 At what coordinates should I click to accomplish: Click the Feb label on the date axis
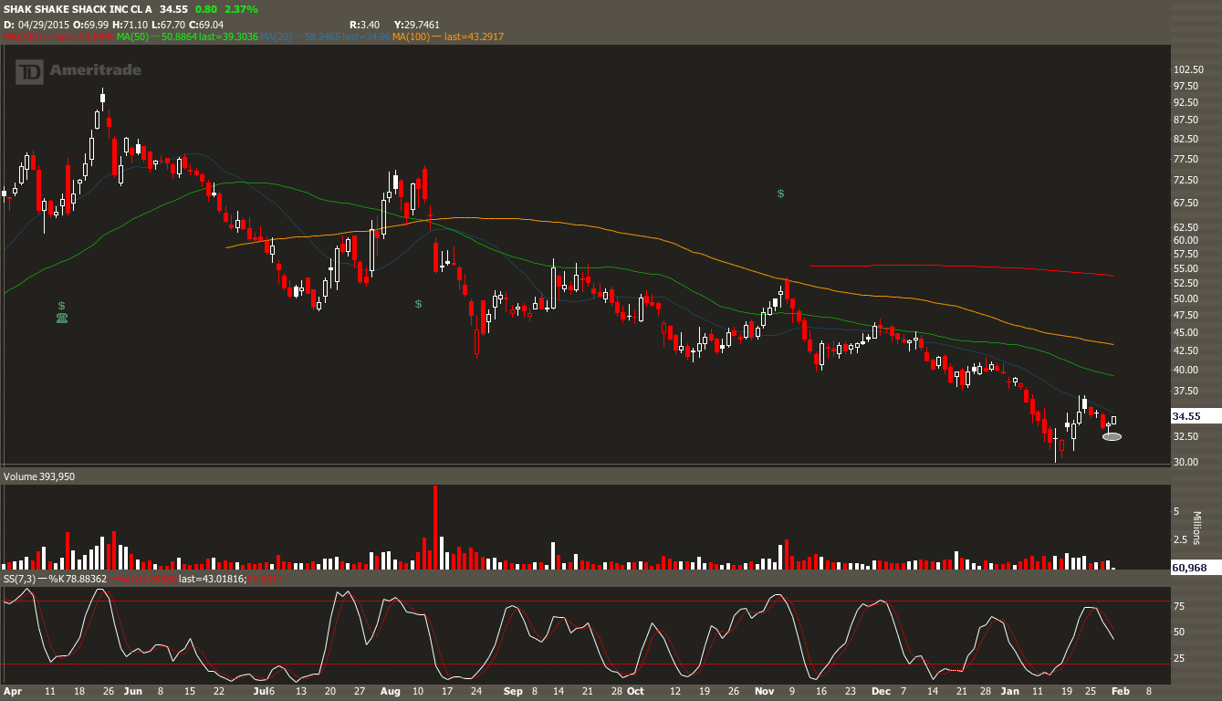click(x=1119, y=692)
